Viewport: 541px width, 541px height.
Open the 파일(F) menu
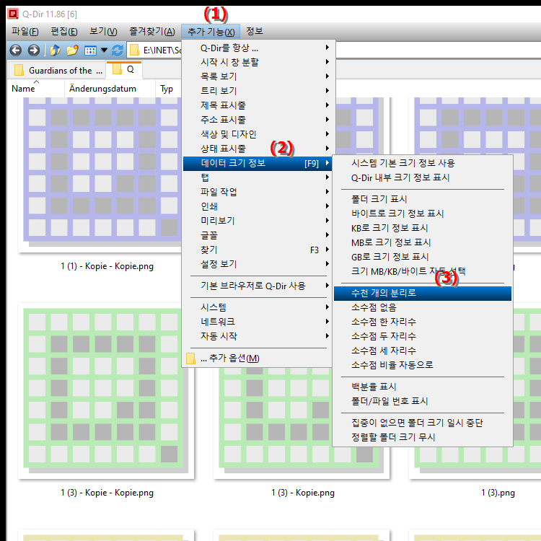click(x=25, y=32)
